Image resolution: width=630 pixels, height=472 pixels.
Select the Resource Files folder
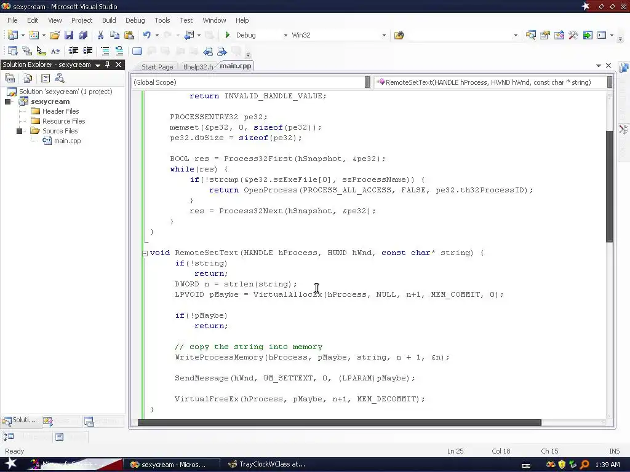click(63, 121)
